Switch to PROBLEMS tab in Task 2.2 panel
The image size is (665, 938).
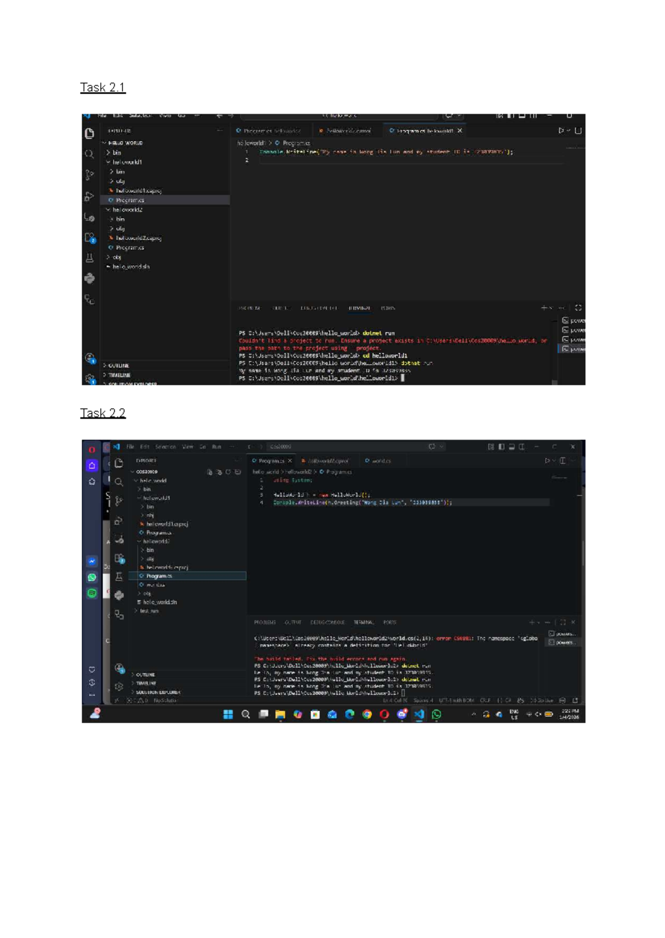(265, 622)
